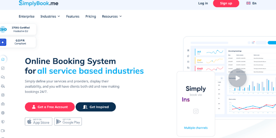Open the chat bubbles sidebar icon
This screenshot has height=138, width=276.
coord(3,77)
